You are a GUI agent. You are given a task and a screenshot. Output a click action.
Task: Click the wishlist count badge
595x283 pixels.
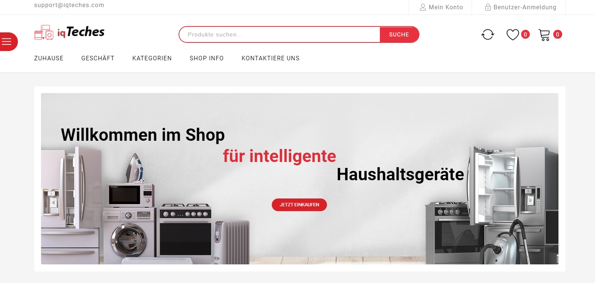point(525,35)
